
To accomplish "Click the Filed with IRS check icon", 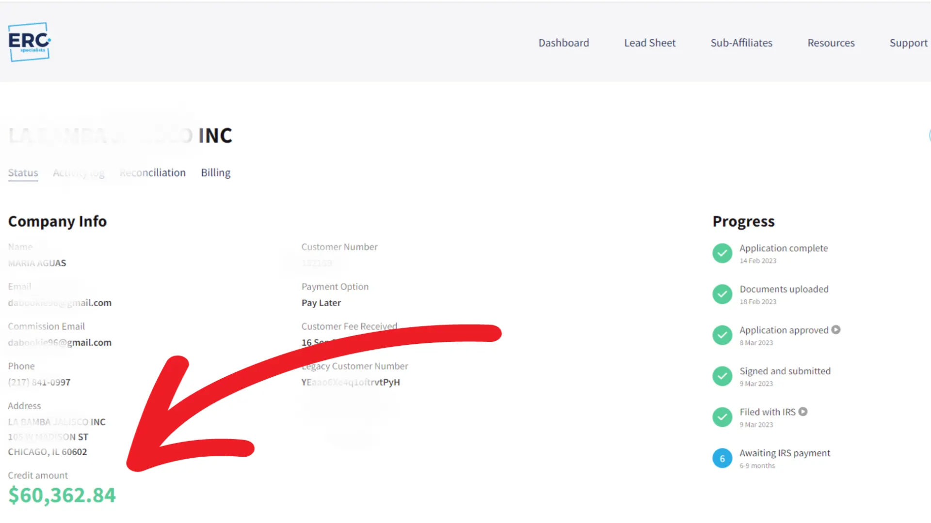I will tap(722, 417).
